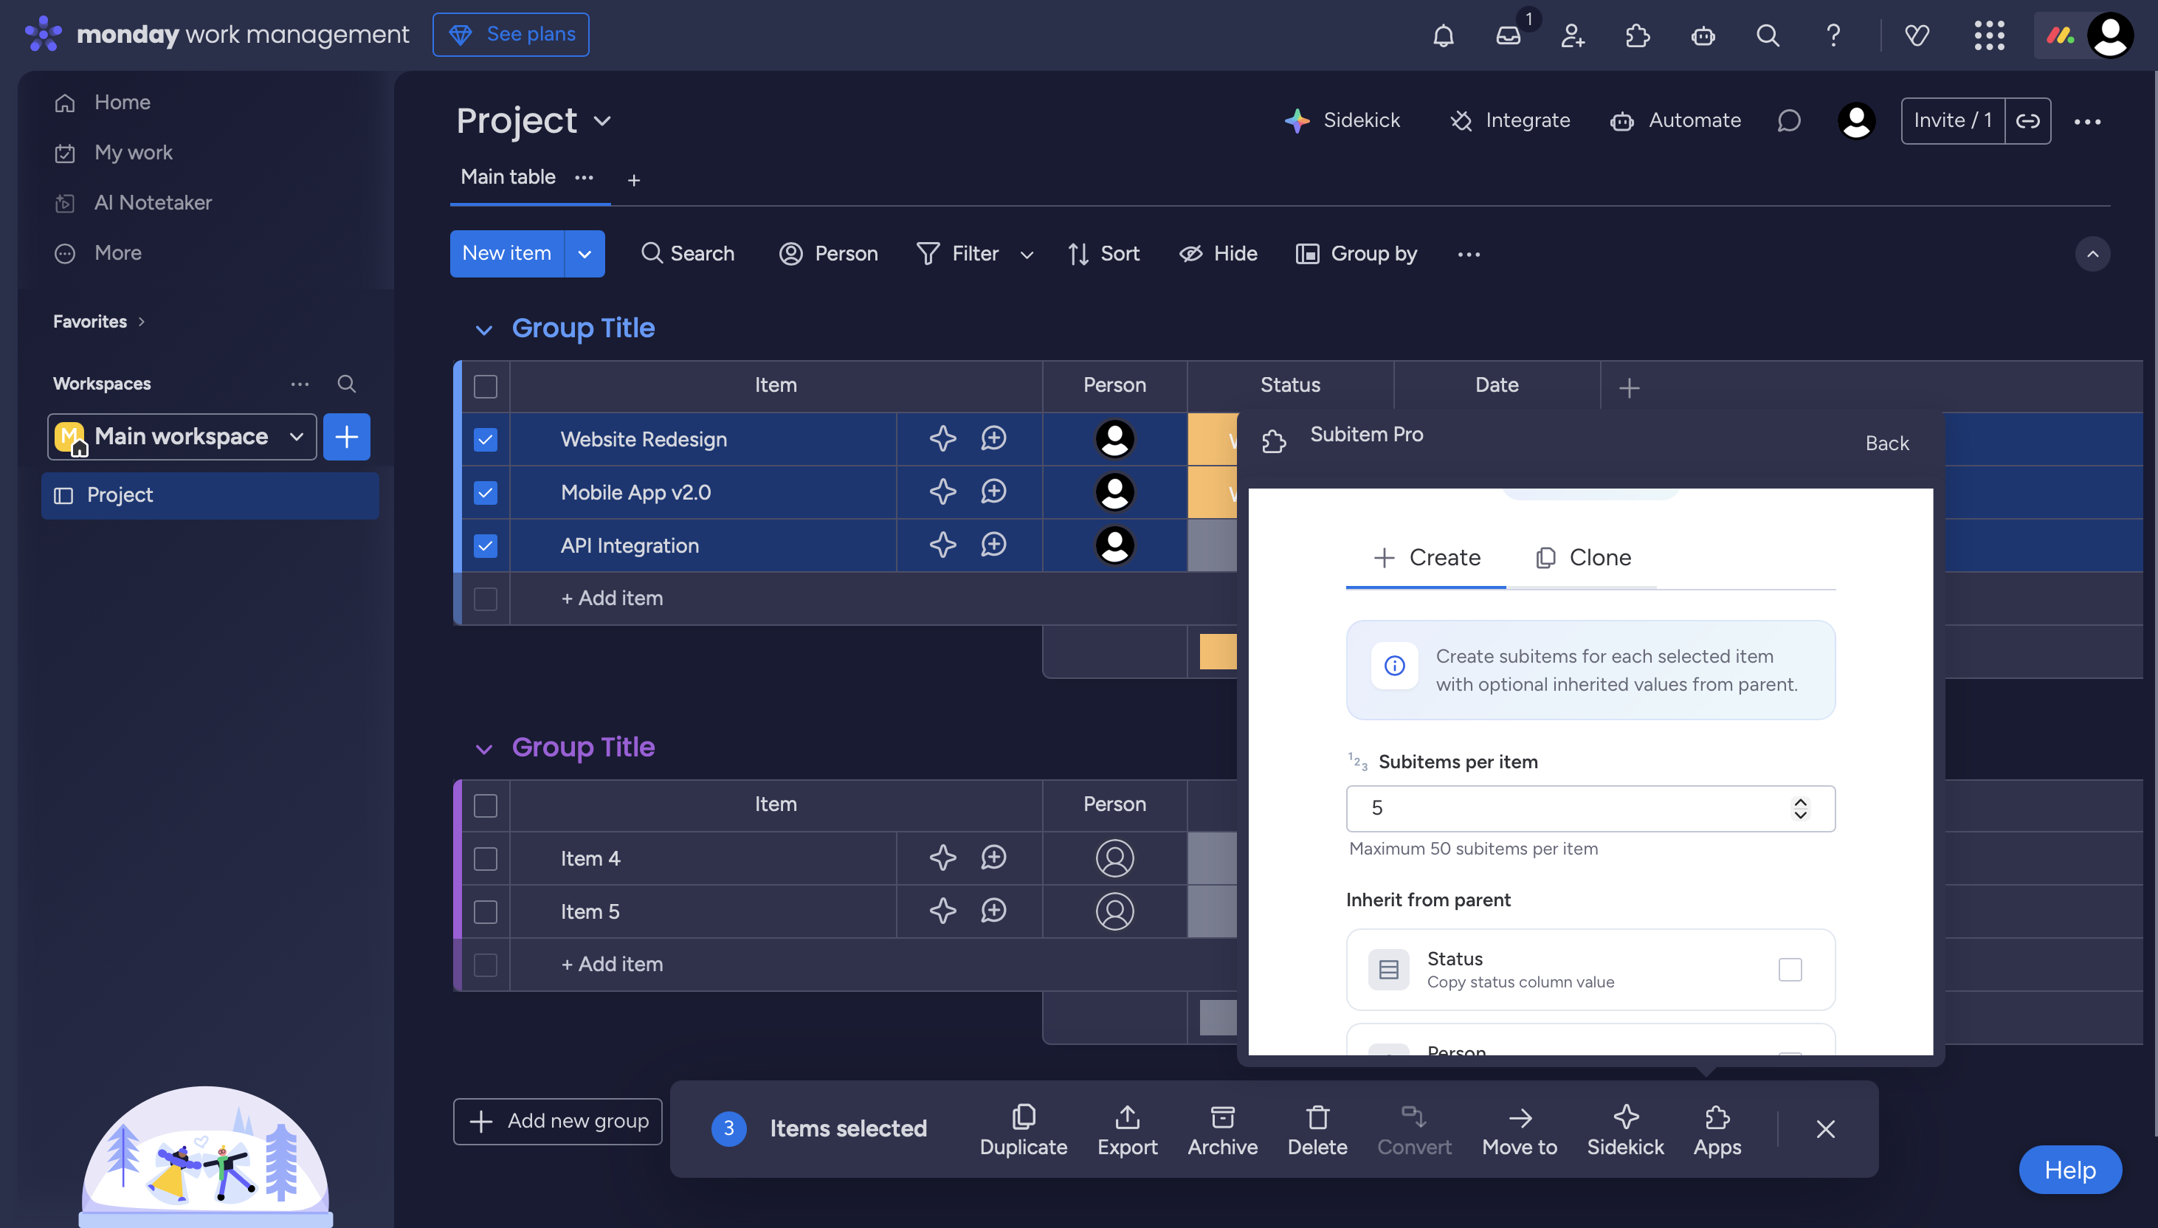Viewport: 2158px width, 1228px height.
Task: Go Back in the Subitem Pro dialog
Action: (x=1886, y=442)
